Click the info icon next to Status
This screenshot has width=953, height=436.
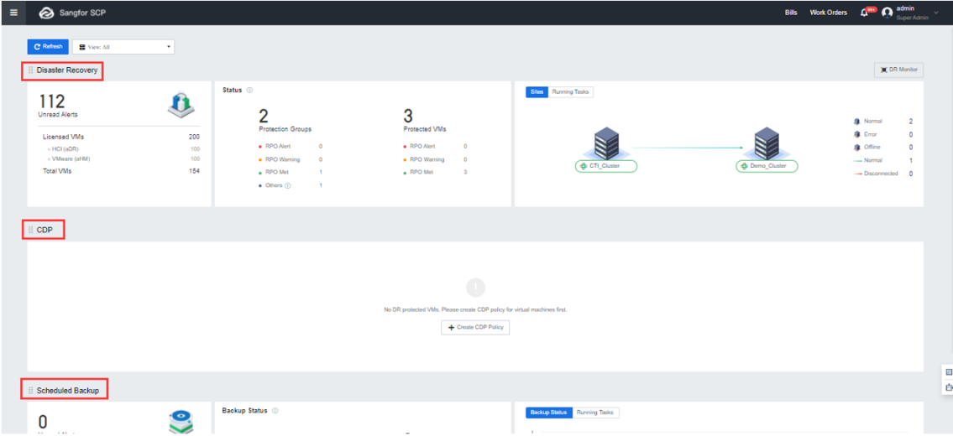[x=250, y=90]
